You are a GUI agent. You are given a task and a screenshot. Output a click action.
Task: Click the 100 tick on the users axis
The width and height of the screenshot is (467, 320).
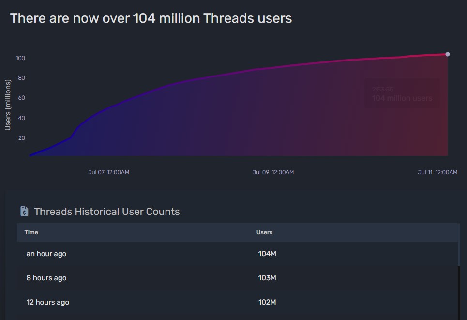[20, 58]
